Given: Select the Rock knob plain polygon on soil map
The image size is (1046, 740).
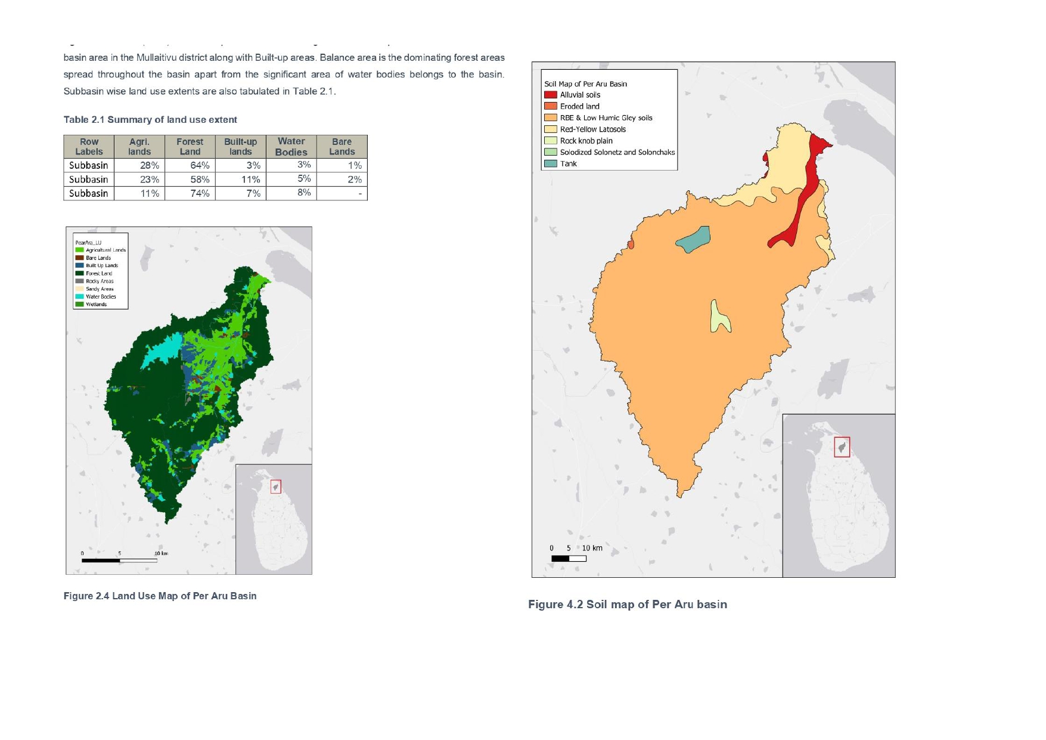Looking at the screenshot, I should click(x=719, y=317).
